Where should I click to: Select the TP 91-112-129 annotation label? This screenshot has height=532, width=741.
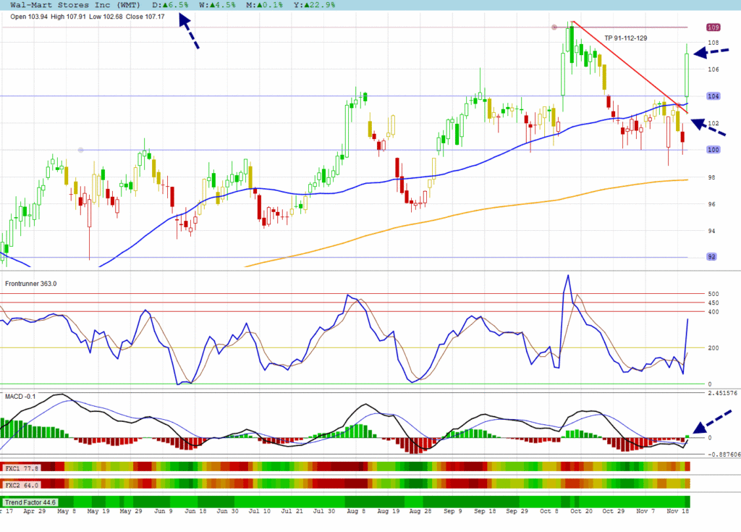point(626,37)
